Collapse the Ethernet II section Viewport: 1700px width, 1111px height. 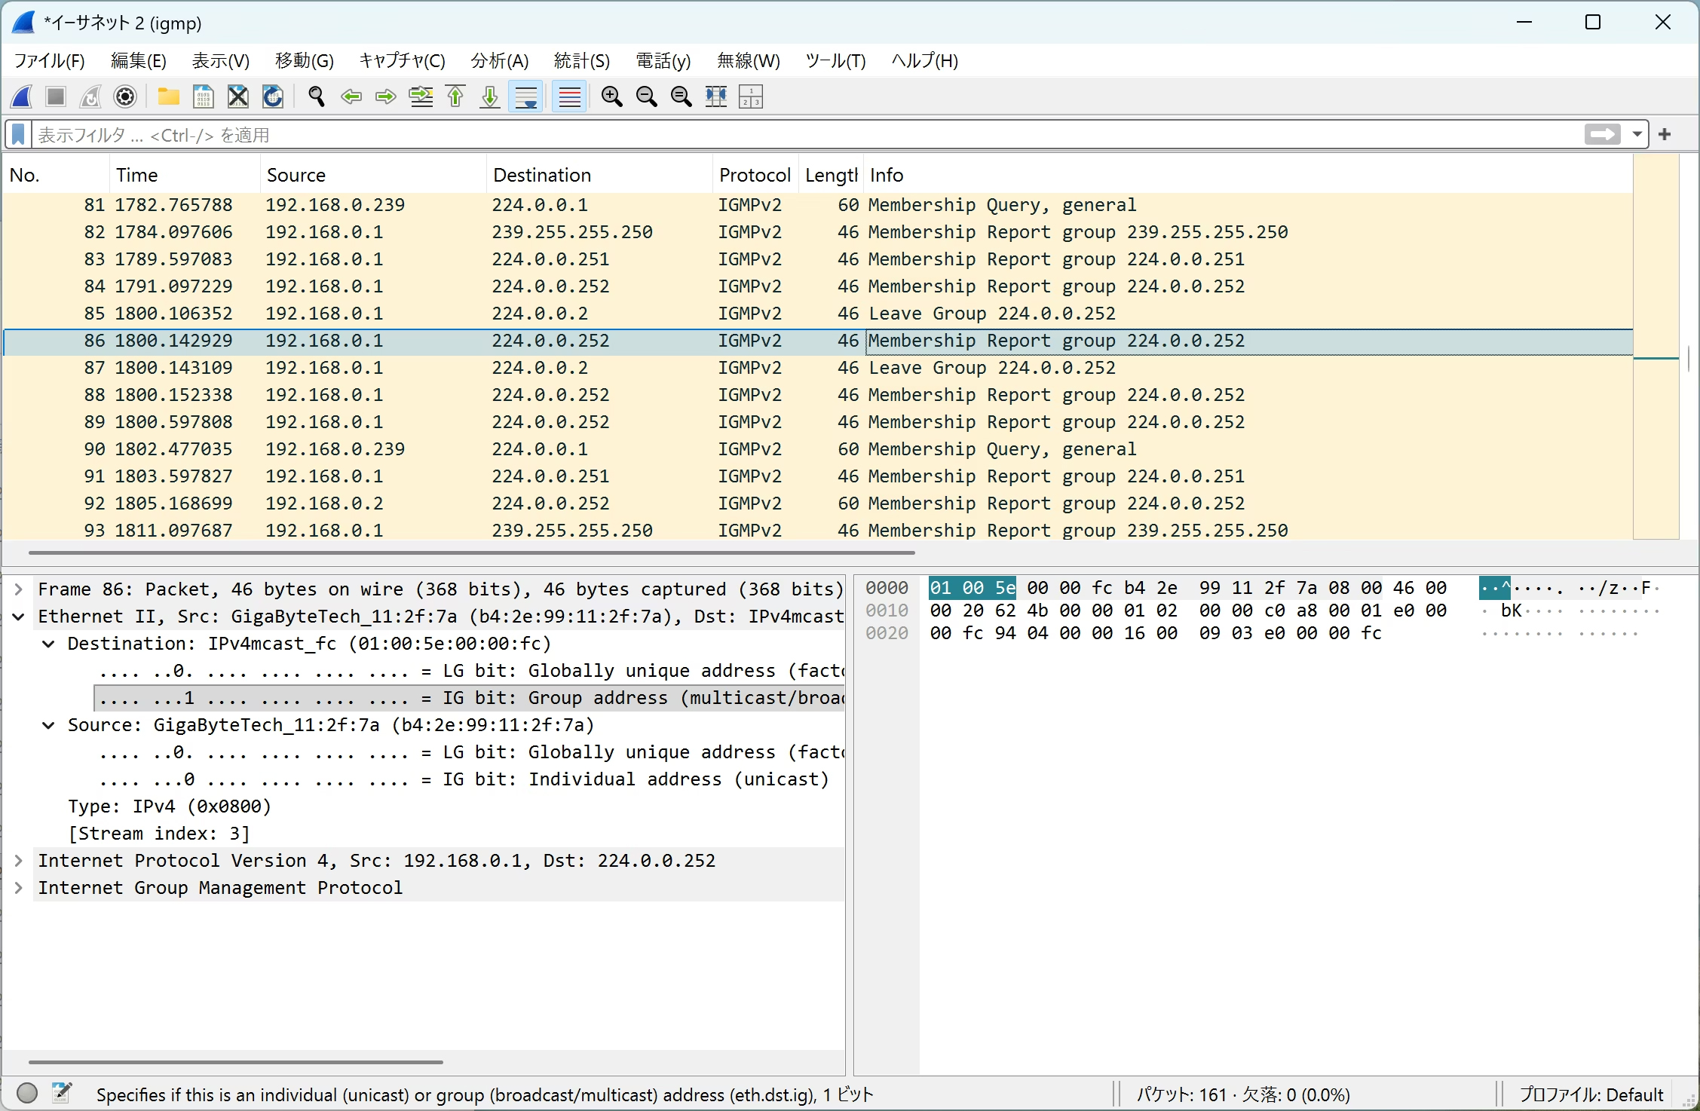coord(18,617)
